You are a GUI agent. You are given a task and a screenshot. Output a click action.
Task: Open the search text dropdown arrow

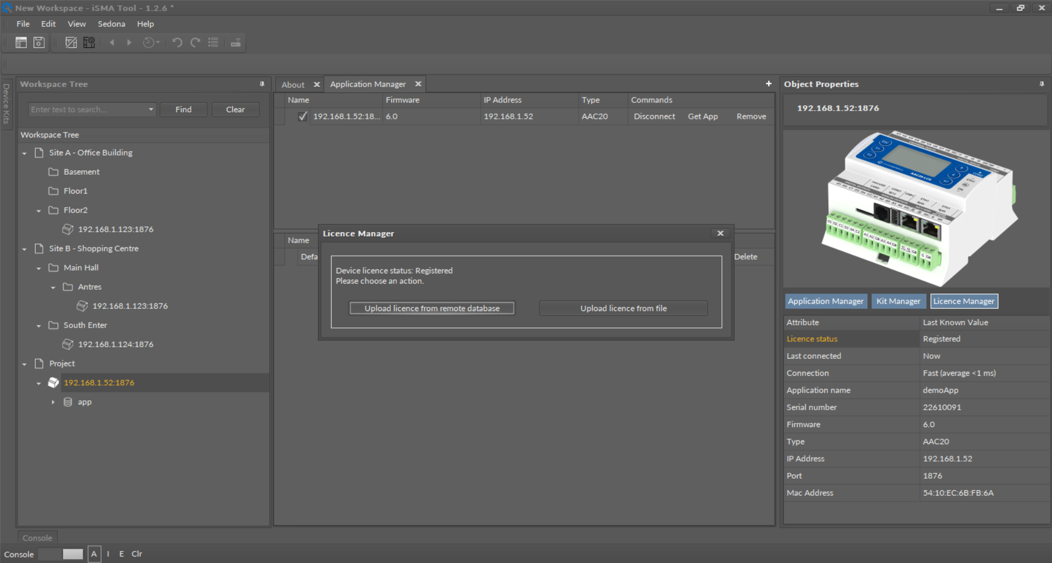pos(151,110)
